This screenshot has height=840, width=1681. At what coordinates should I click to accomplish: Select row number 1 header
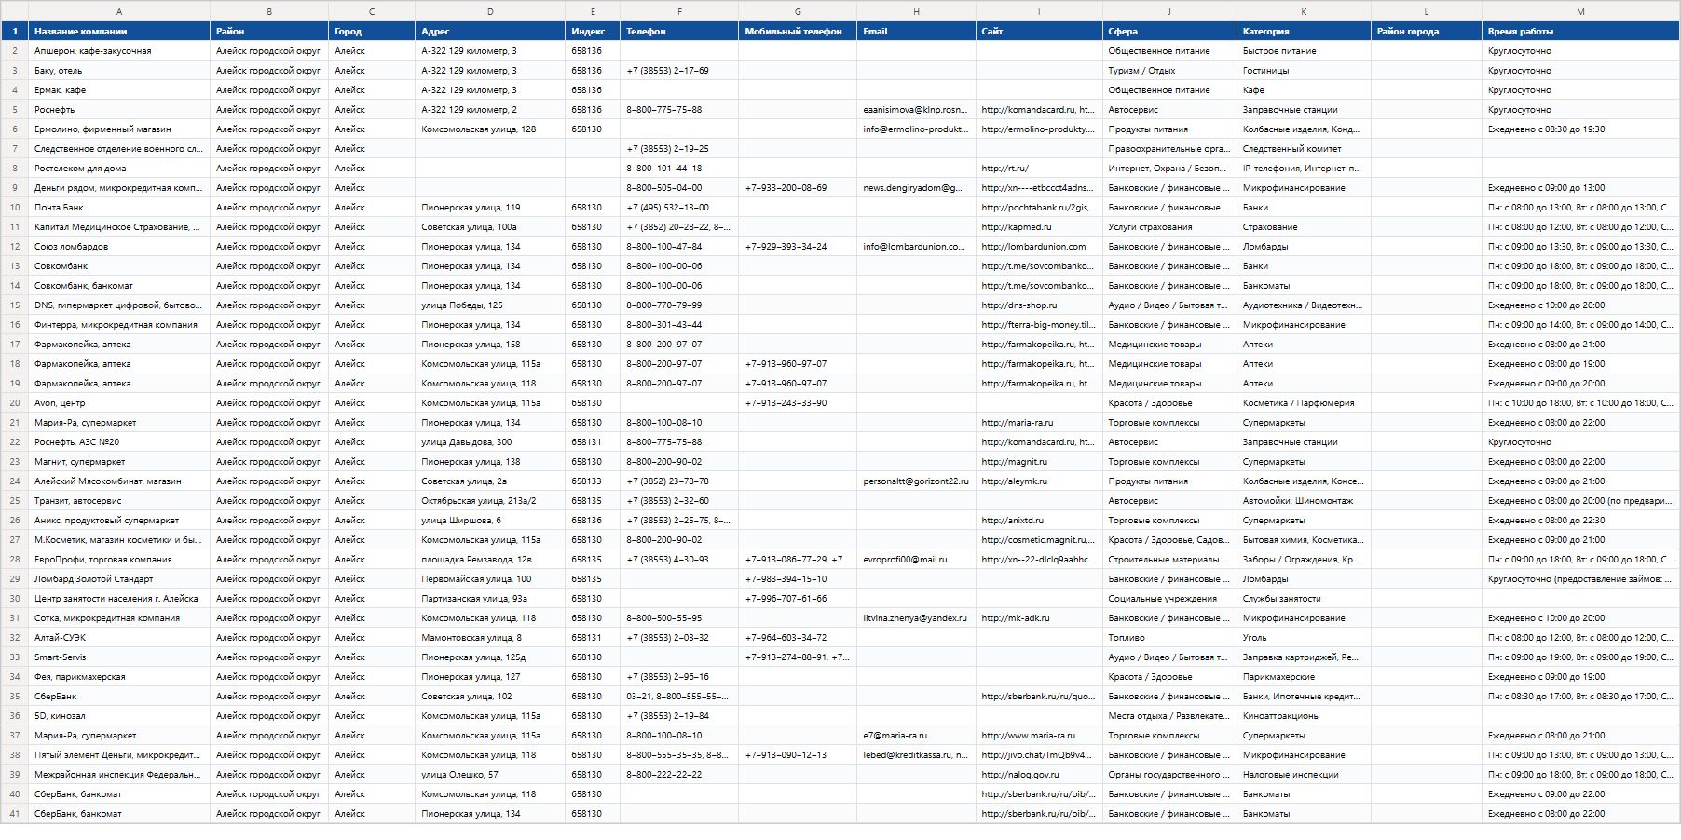tap(15, 31)
